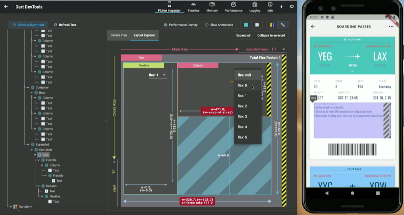
Task: Click the Info circle icon
Action: pos(270,4)
